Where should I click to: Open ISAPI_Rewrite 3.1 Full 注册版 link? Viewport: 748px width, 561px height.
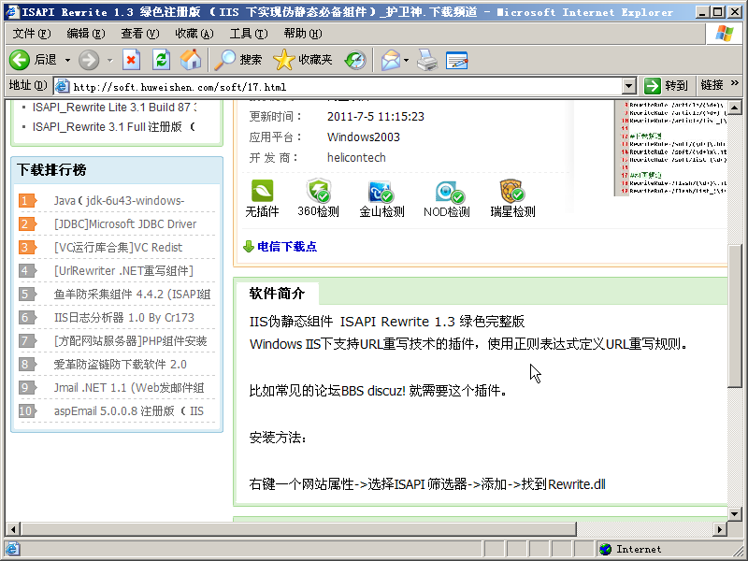click(x=113, y=127)
